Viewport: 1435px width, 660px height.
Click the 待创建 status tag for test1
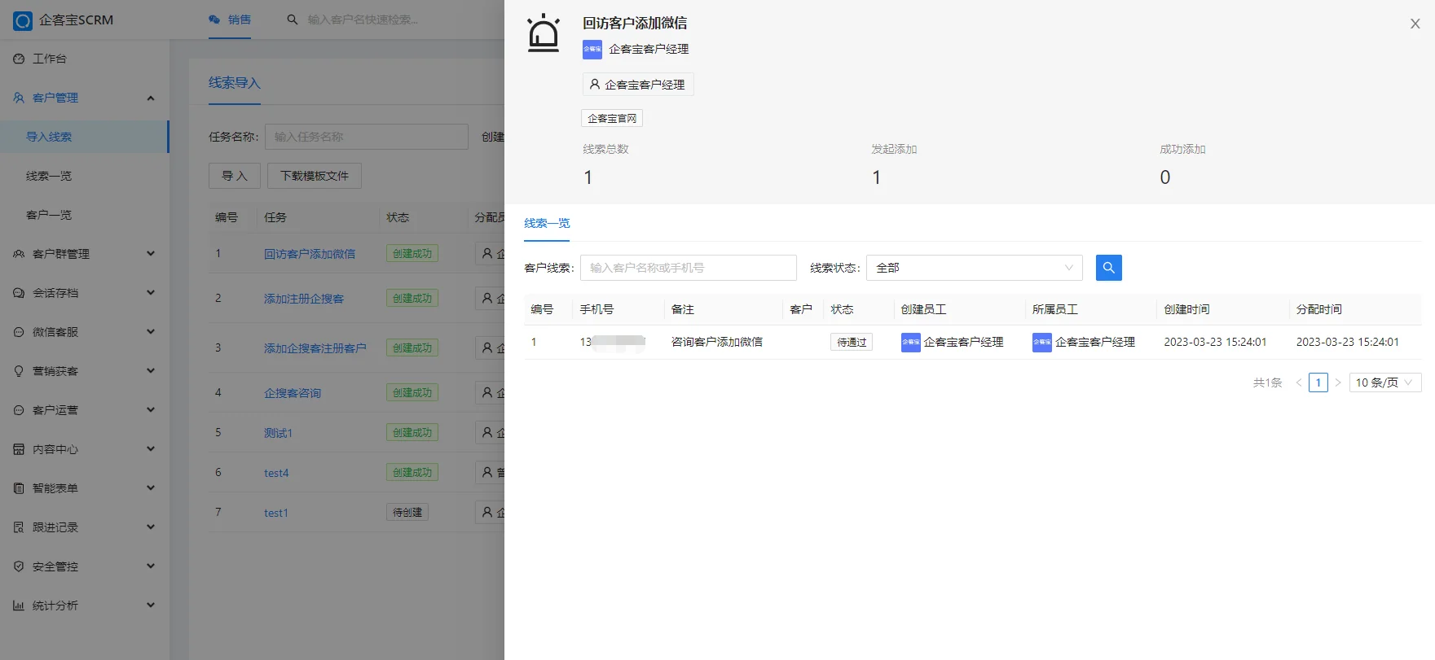407,513
